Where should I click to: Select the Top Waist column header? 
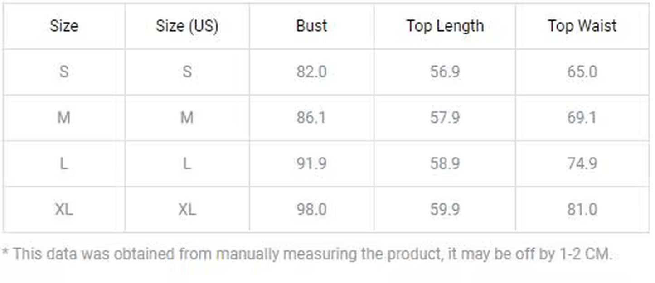coord(582,26)
